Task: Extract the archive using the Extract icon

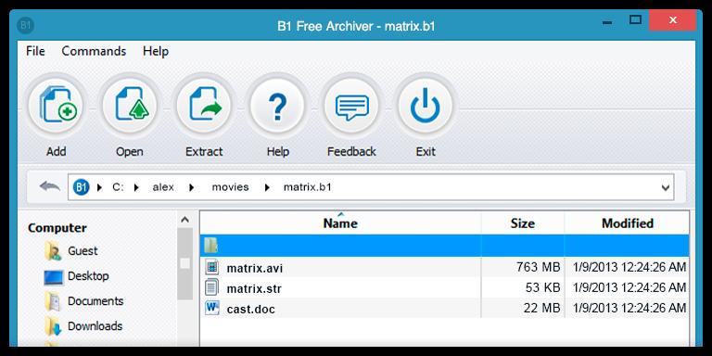Action: click(204, 106)
